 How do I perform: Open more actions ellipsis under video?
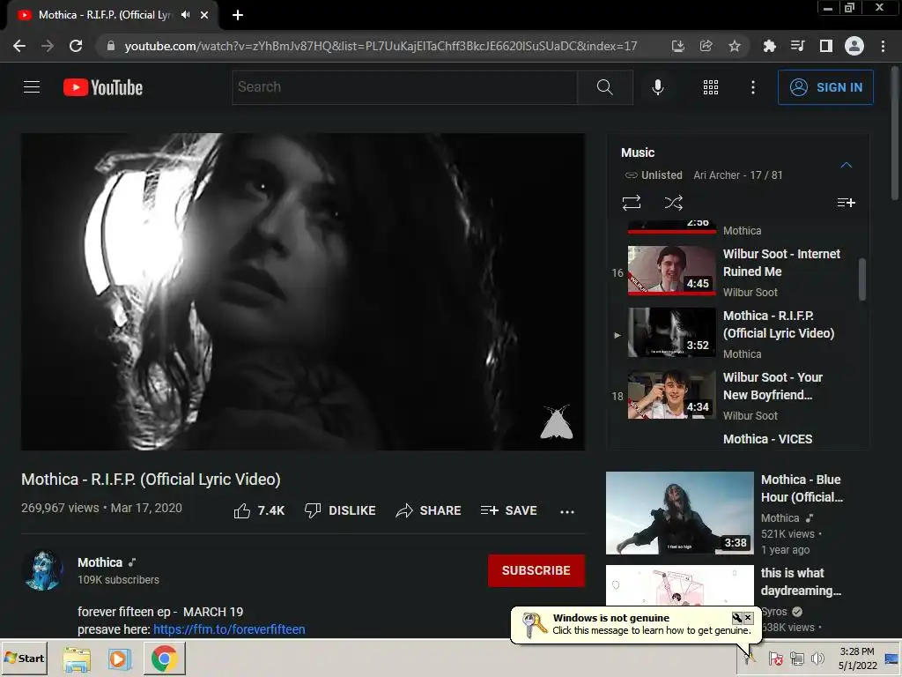click(x=567, y=511)
